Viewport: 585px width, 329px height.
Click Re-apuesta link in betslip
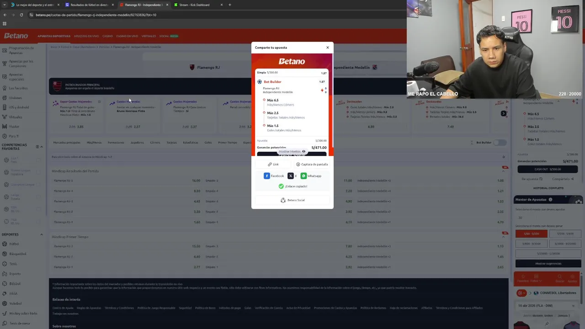pos(532,179)
